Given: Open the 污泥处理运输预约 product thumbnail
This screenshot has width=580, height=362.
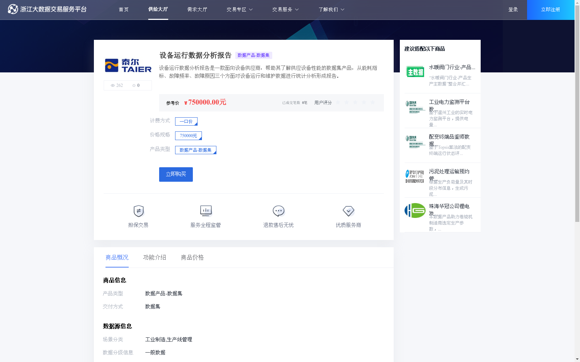Looking at the screenshot, I should 415,176.
